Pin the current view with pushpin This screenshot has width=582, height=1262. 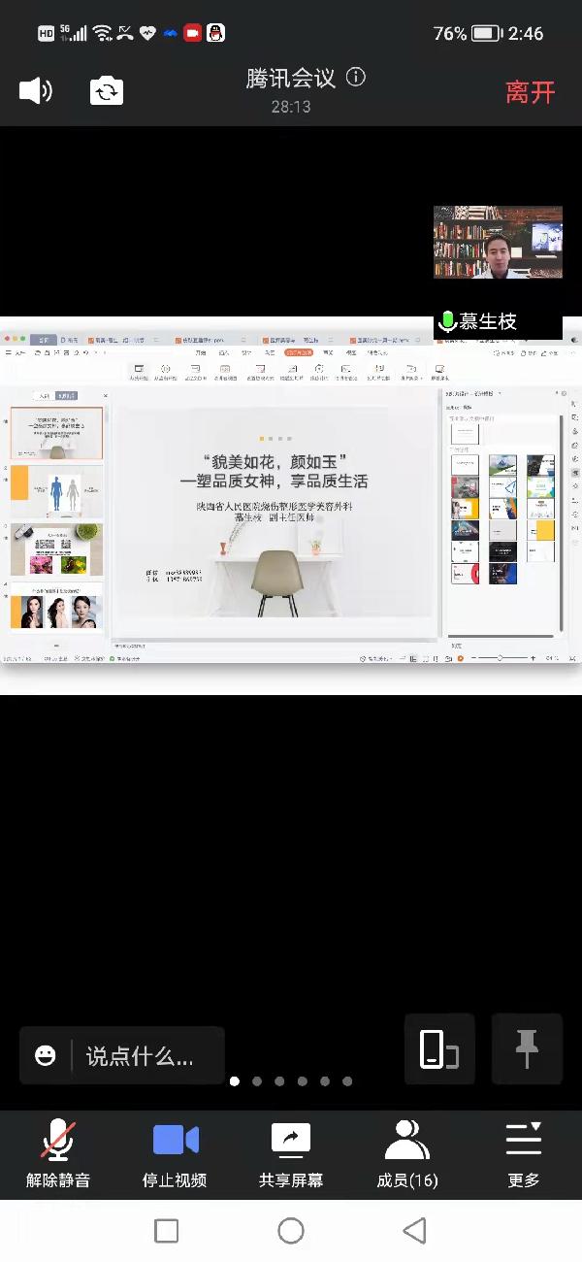527,1049
